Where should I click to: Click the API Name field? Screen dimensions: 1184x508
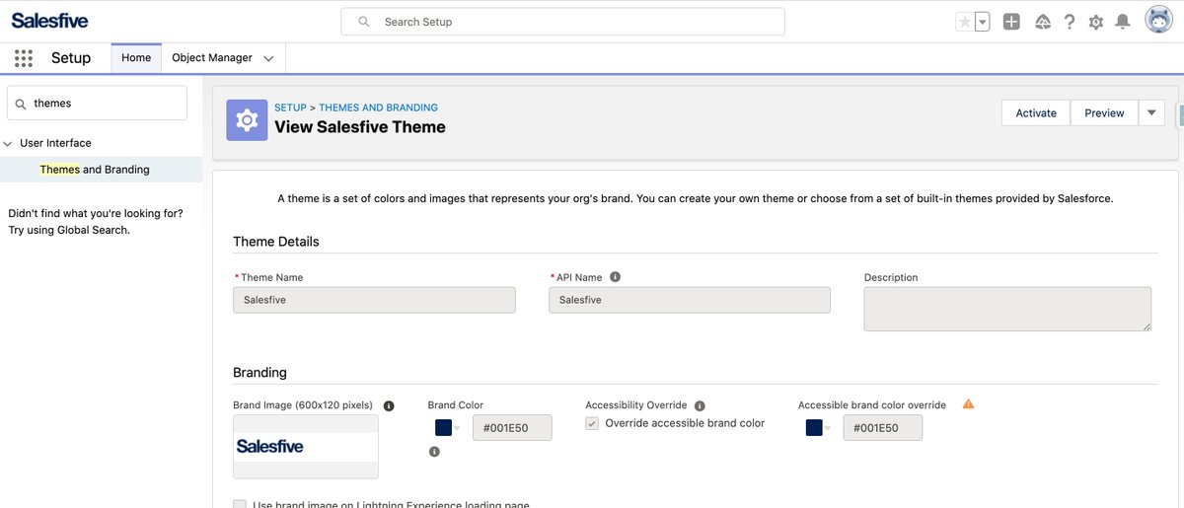pos(690,300)
